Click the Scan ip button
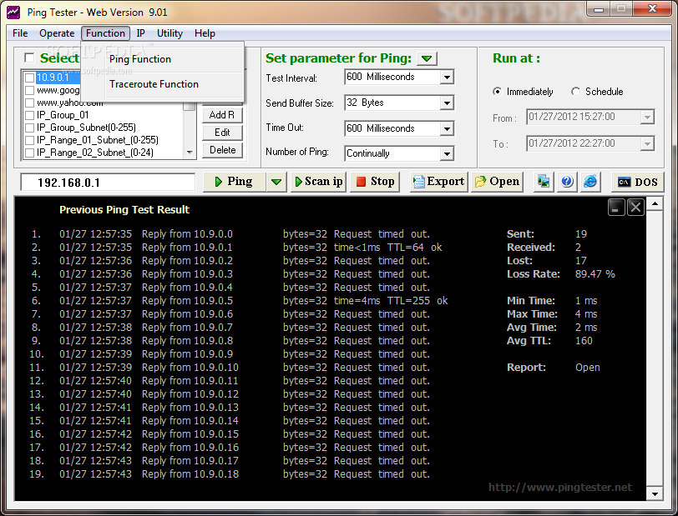The image size is (678, 516). point(319,182)
